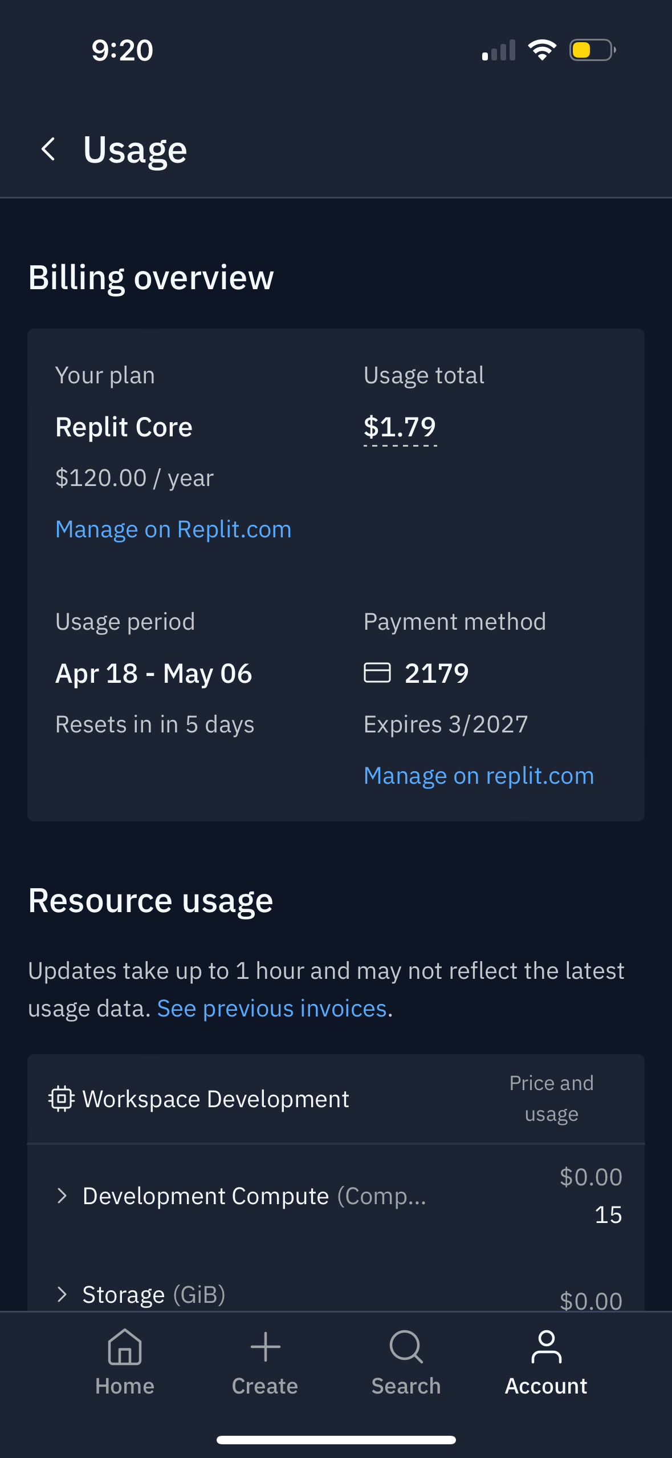Viewport: 672px width, 1458px height.
Task: Open Manage on Replit.com plan link
Action: pos(173,529)
